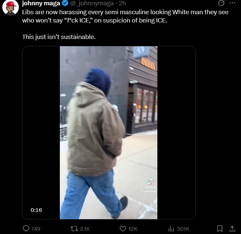
Task: Play the embedded video
Action: click(x=109, y=133)
